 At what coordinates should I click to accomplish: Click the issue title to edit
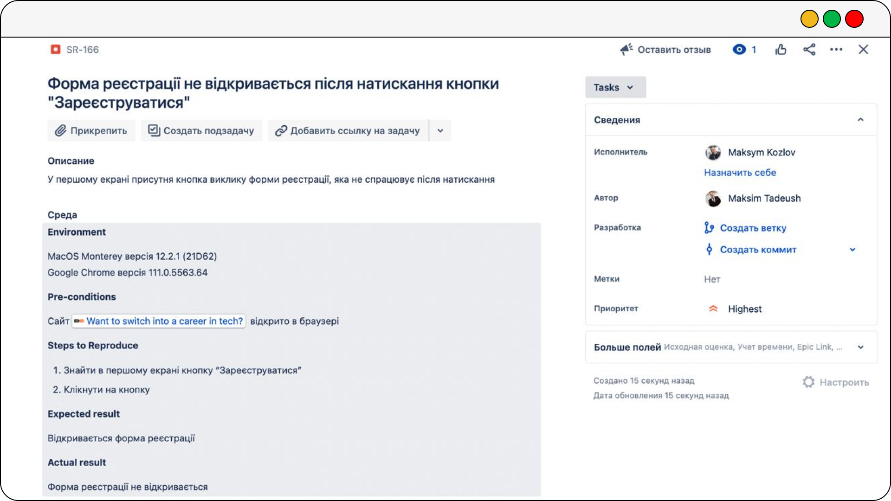pos(273,93)
